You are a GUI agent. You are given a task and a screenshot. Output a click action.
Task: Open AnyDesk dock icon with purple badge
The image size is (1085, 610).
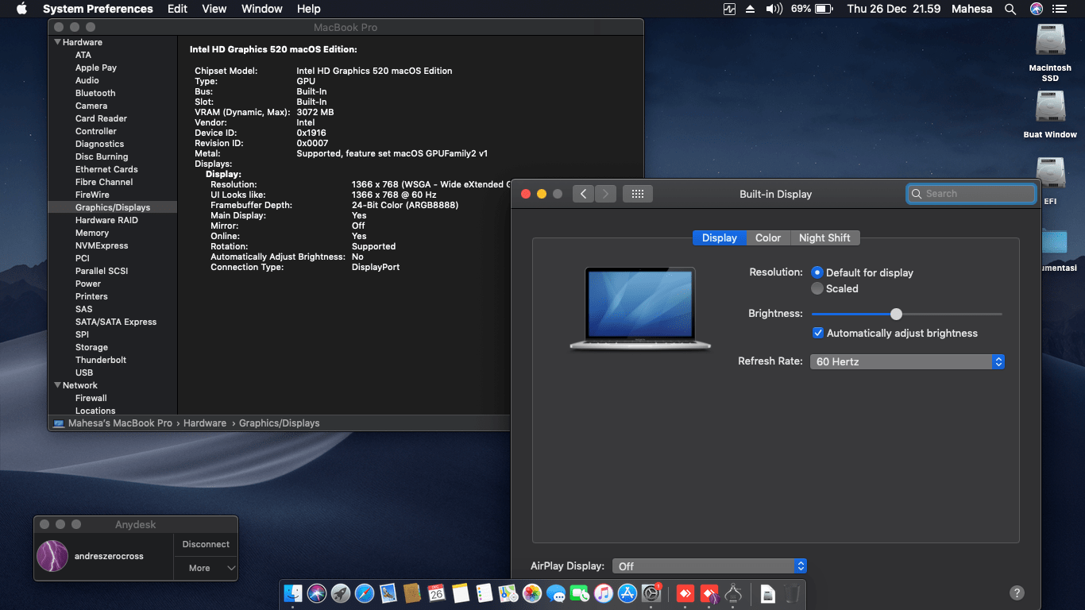(x=709, y=593)
